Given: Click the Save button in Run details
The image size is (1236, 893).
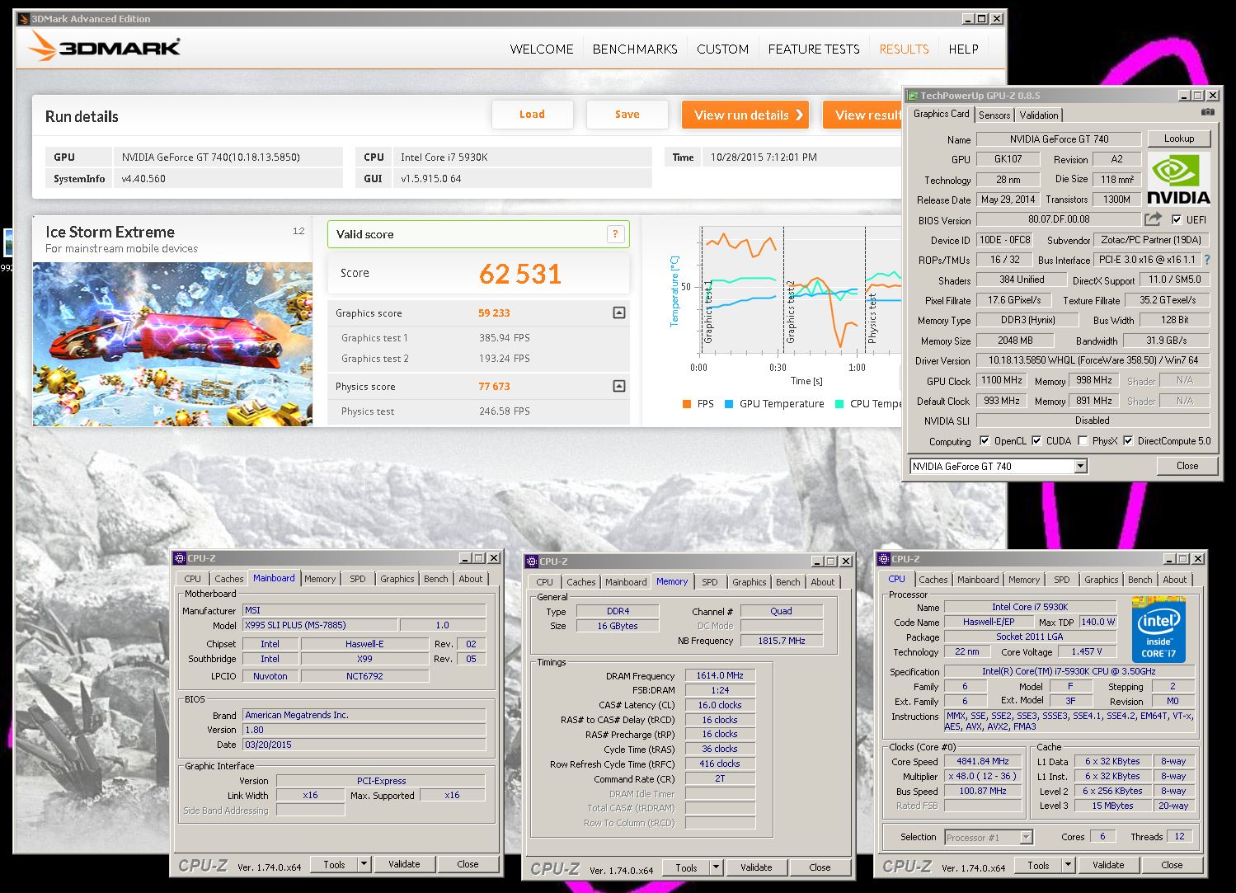Looking at the screenshot, I should pyautogui.click(x=627, y=115).
